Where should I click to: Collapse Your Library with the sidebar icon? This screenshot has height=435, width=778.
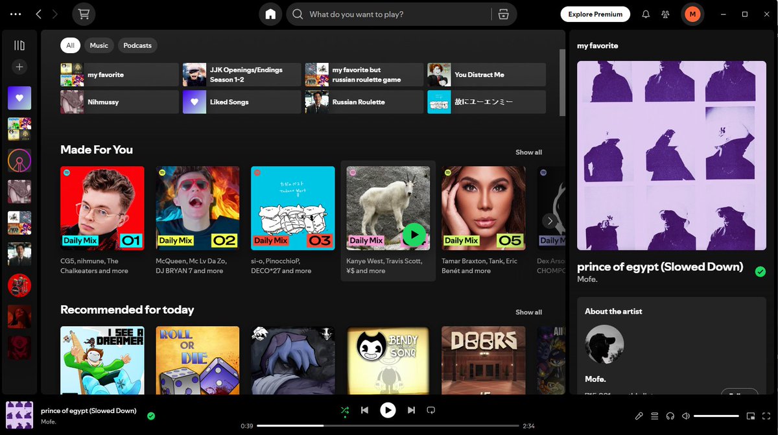pos(19,44)
